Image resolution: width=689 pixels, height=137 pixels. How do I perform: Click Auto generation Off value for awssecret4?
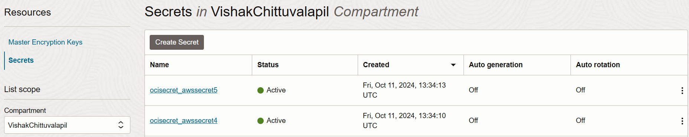pos(473,121)
